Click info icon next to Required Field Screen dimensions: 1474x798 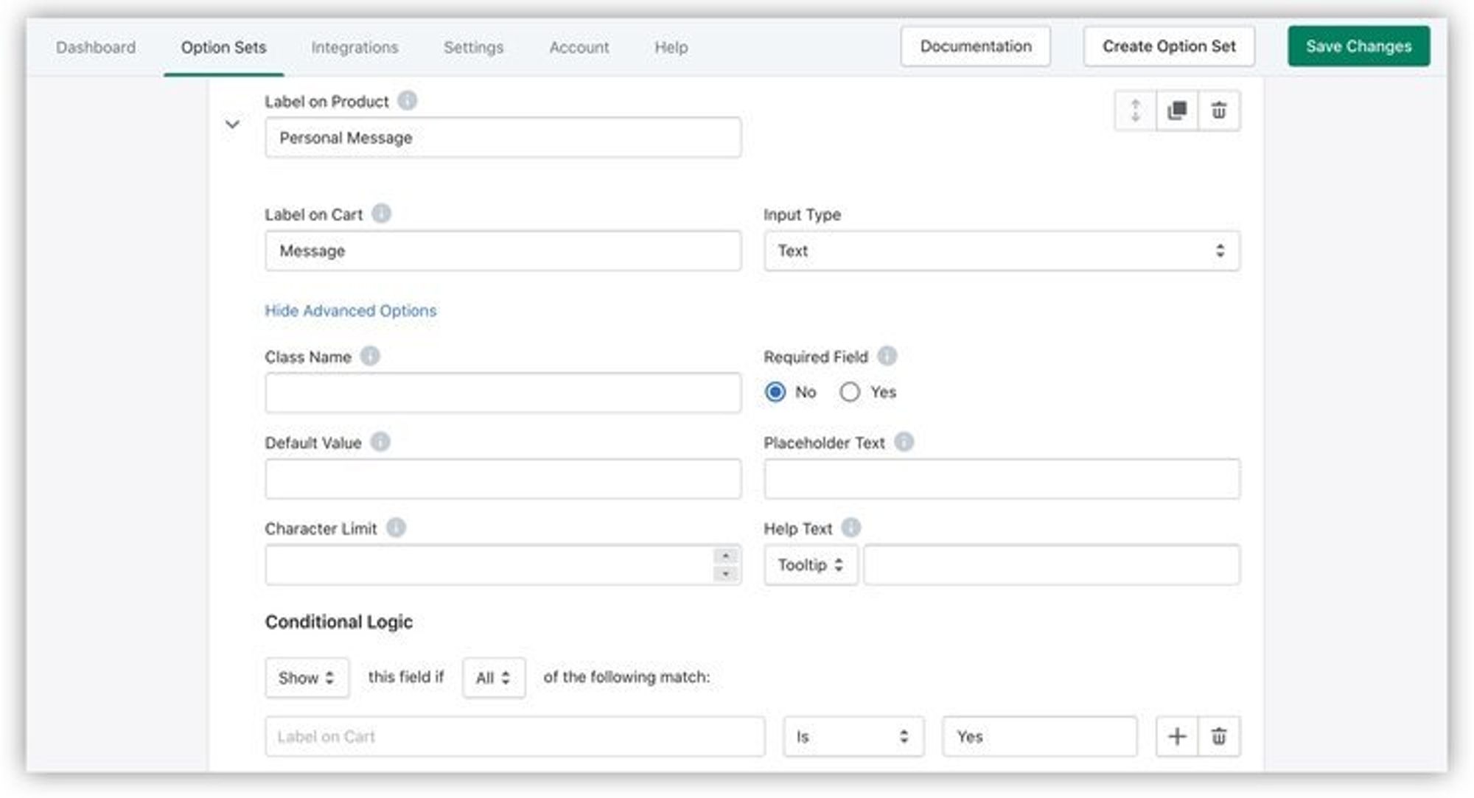coord(887,356)
